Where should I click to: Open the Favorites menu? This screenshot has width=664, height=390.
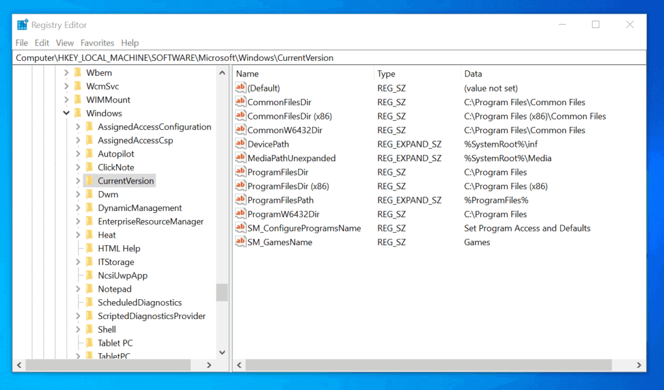(x=97, y=42)
